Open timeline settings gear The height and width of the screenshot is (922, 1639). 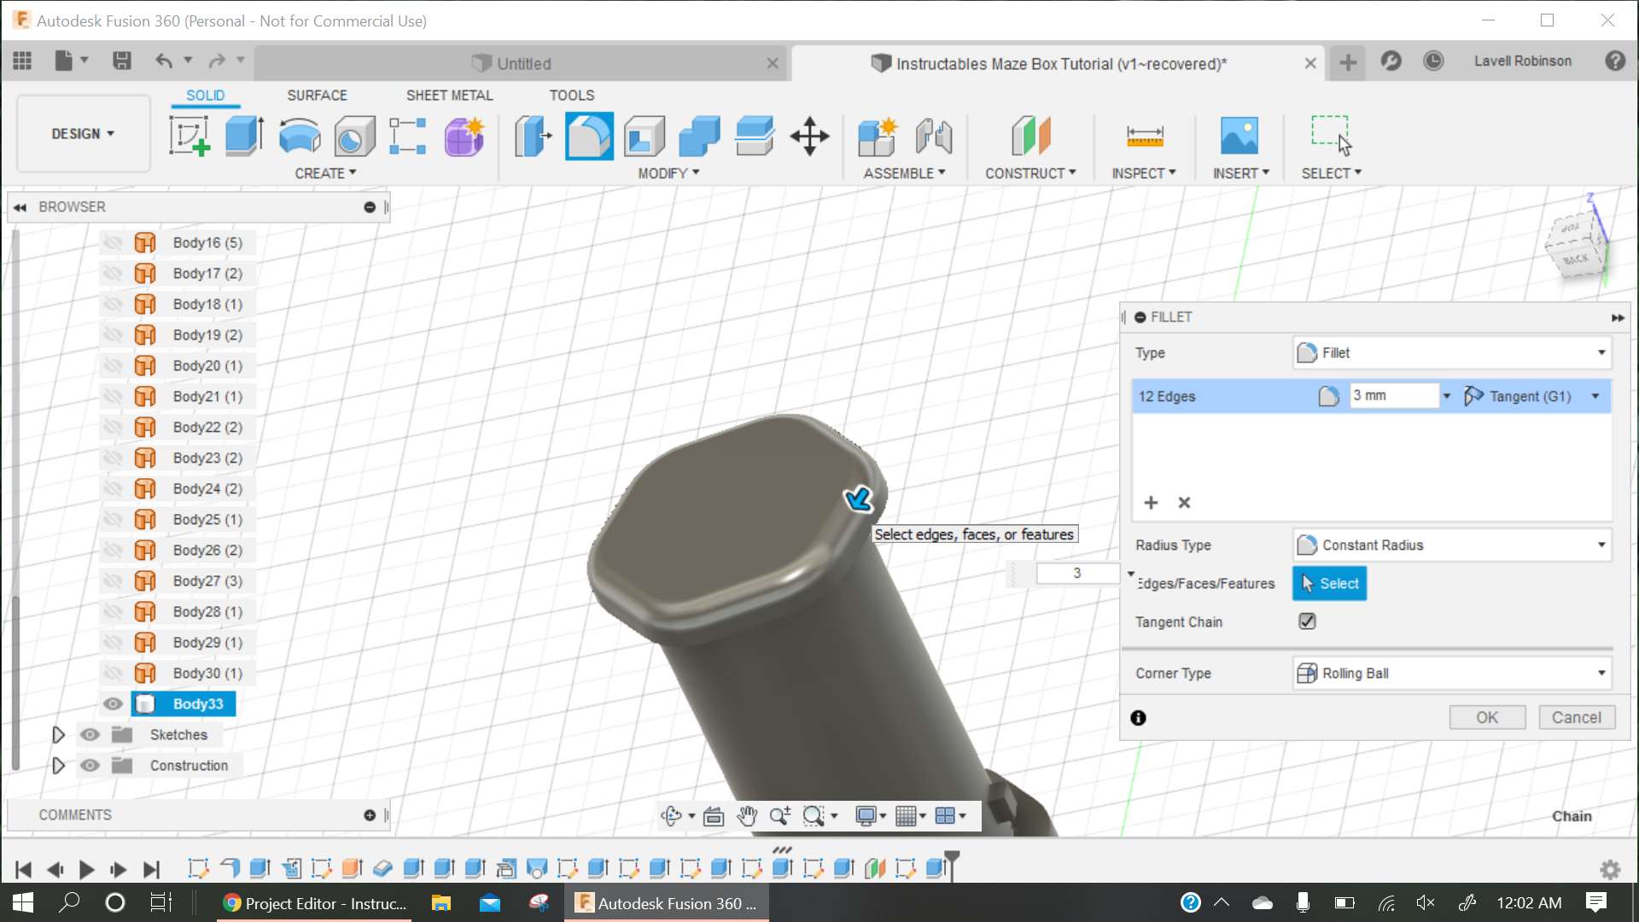1610,869
